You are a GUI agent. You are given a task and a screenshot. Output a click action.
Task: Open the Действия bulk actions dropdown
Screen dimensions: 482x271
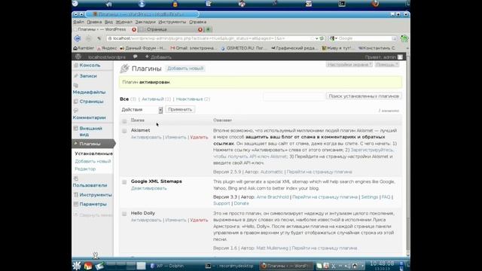(x=141, y=110)
